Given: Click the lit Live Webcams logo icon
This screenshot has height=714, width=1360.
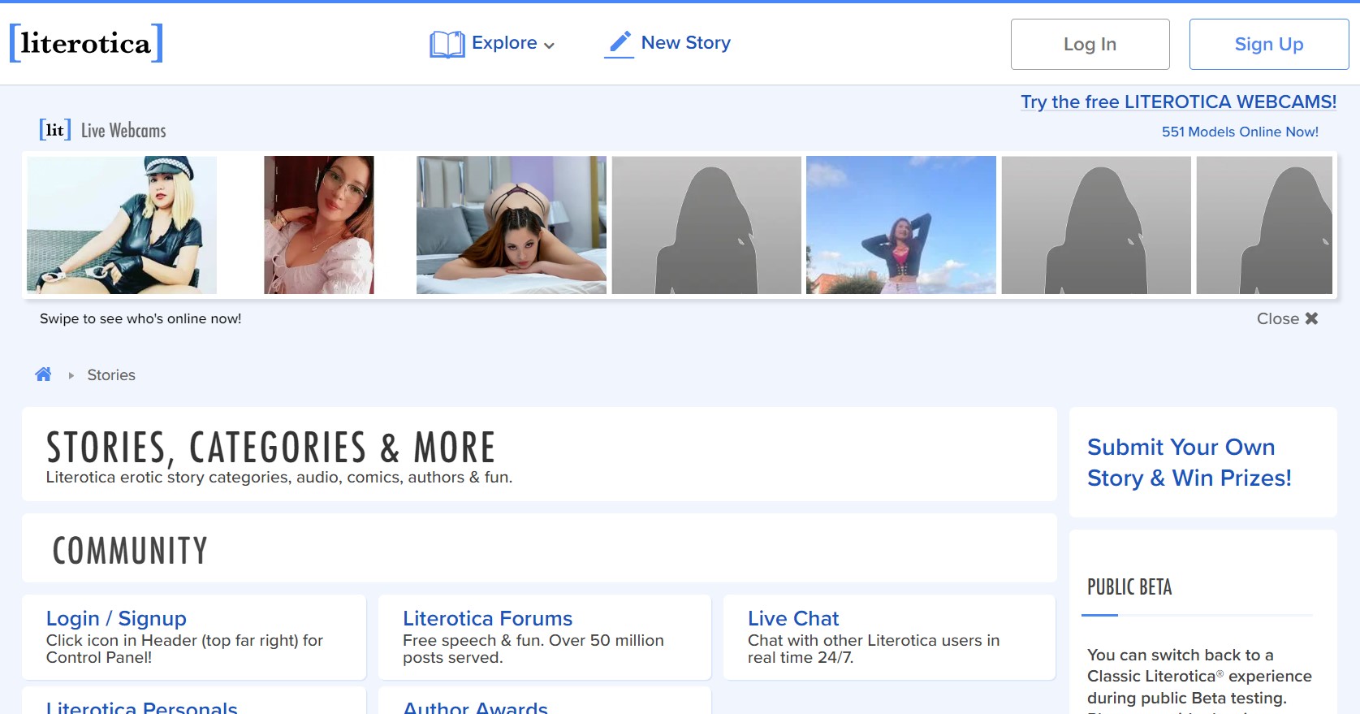Looking at the screenshot, I should [55, 130].
